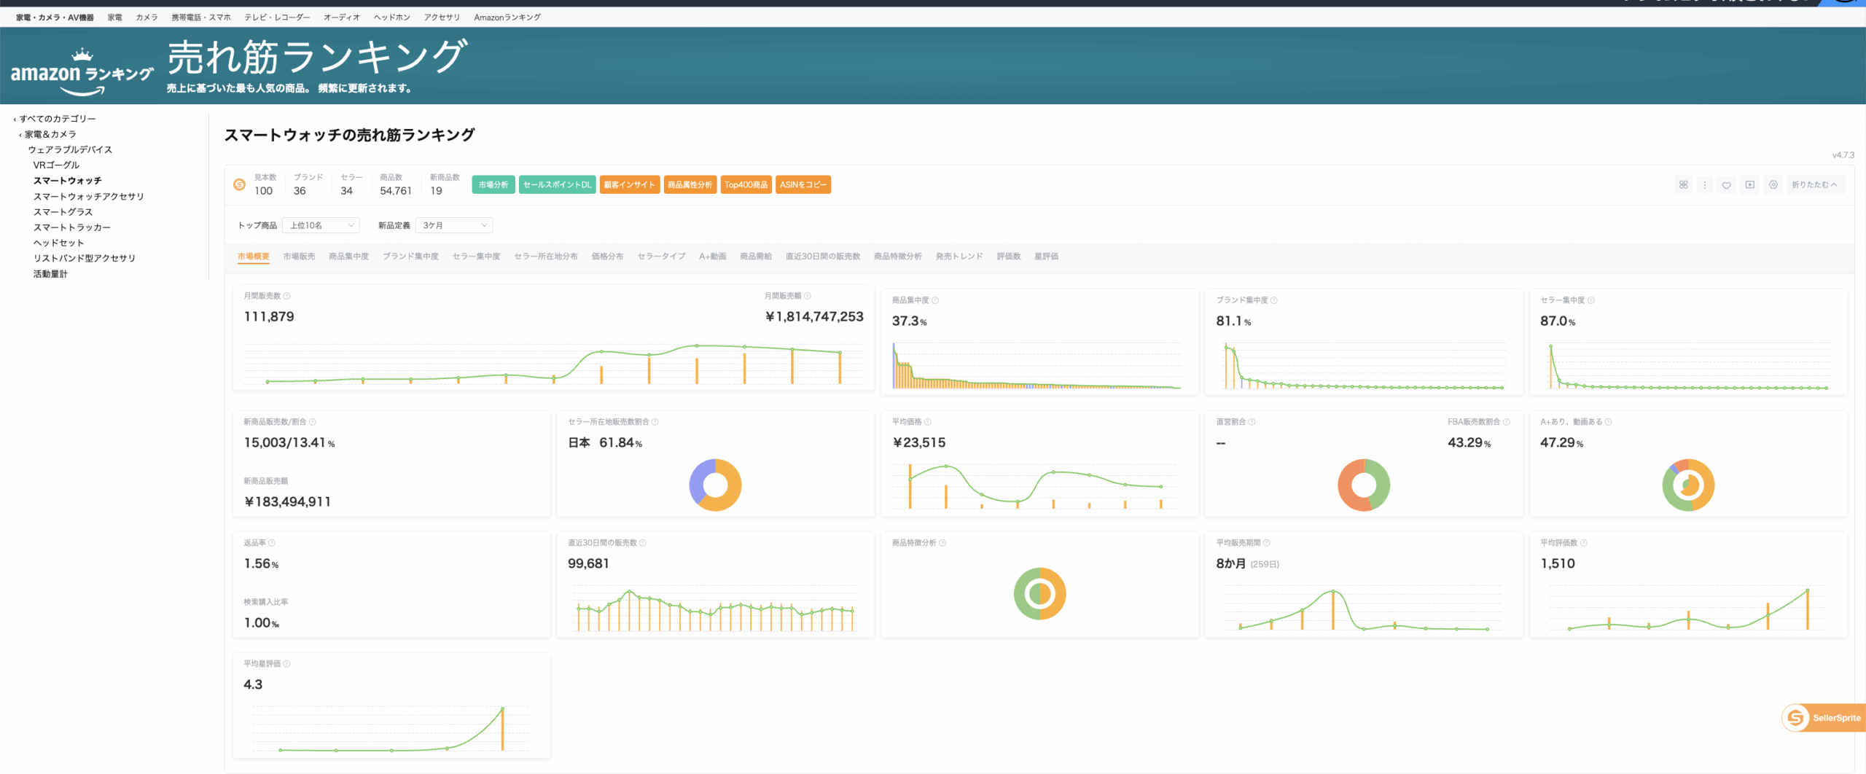Click the seller location donut chart
Image resolution: width=1866 pixels, height=774 pixels.
(715, 485)
